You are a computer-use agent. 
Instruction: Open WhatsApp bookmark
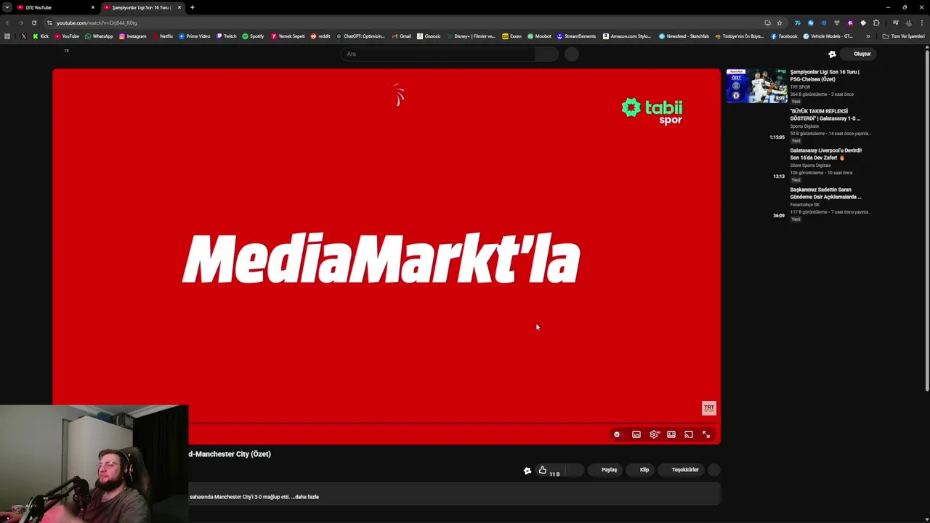tap(99, 36)
